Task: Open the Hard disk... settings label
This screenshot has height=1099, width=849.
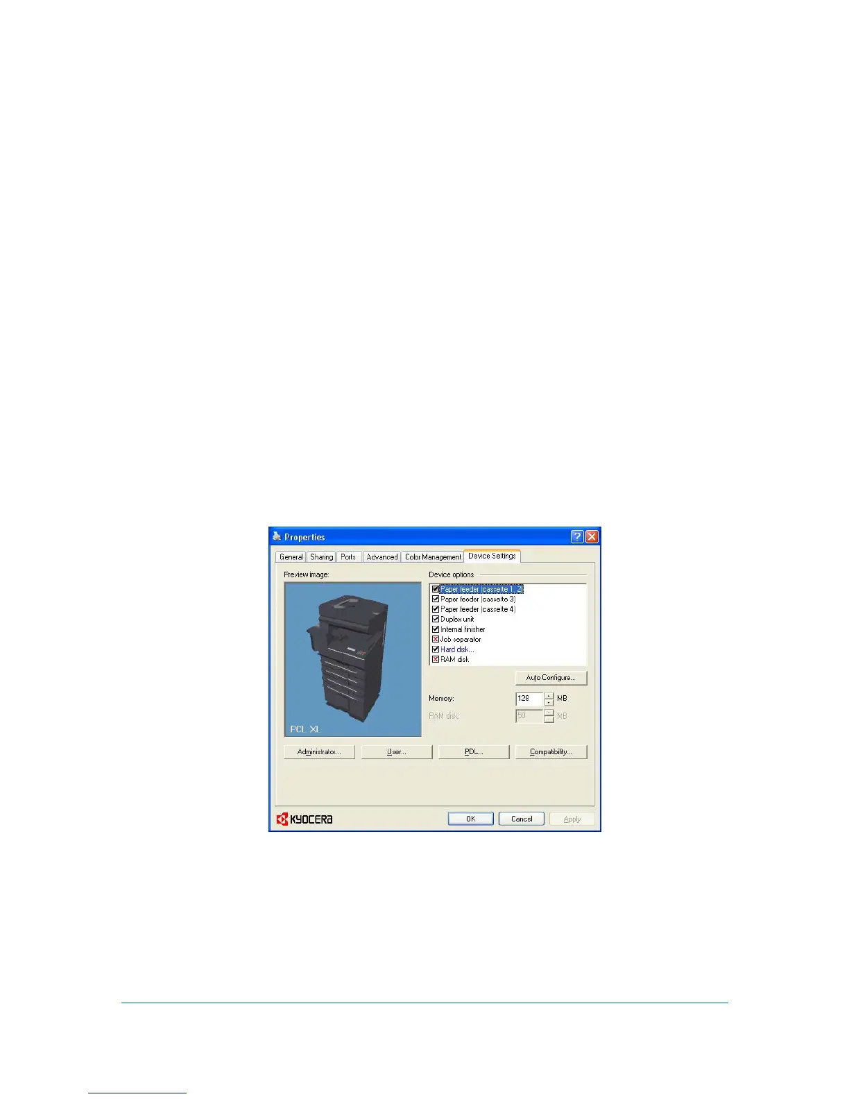Action: [x=457, y=649]
